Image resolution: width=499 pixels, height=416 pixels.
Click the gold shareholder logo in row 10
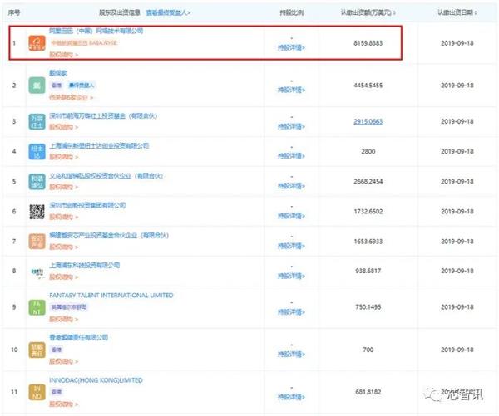pos(37,350)
